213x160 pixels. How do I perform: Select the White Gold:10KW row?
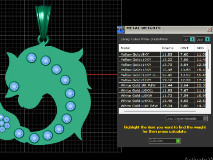162,96
